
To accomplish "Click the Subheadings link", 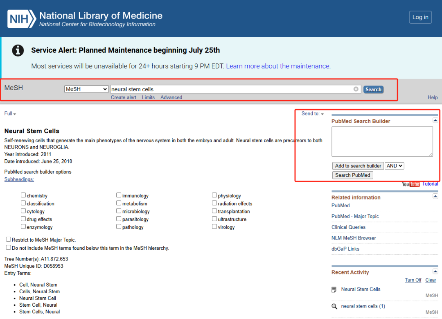I will 19,179.
